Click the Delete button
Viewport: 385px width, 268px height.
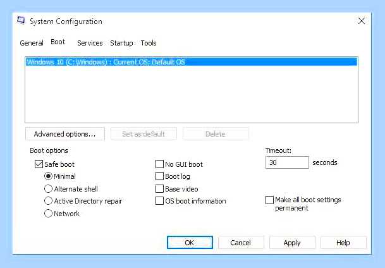[x=216, y=134]
